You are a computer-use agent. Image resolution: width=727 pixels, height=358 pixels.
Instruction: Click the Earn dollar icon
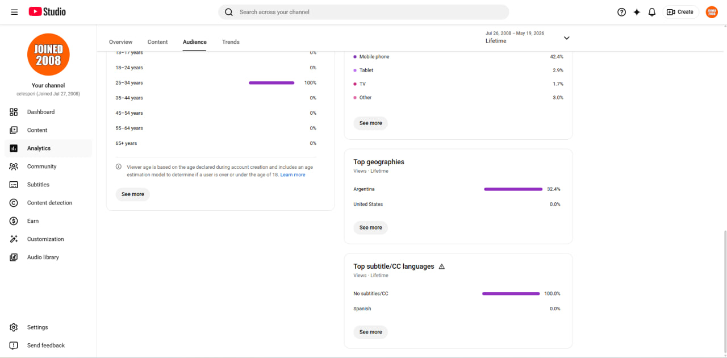pyautogui.click(x=14, y=221)
